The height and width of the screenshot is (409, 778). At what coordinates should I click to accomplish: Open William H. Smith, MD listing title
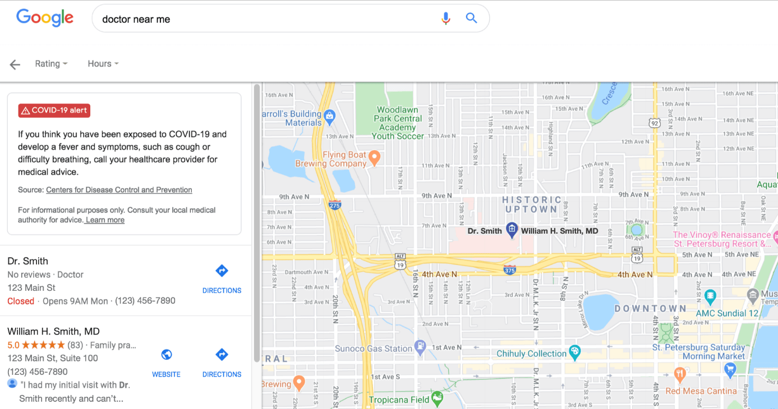[x=53, y=332]
